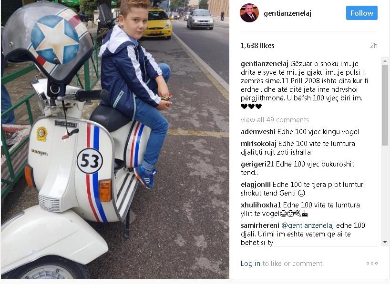390x284 pixels.
Task: Open gentianzenelaj username in header
Action: 287,13
